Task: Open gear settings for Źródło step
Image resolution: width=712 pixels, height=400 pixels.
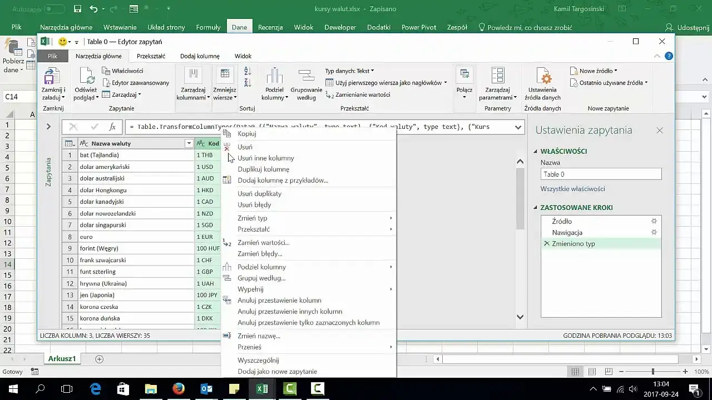Action: pyautogui.click(x=654, y=221)
